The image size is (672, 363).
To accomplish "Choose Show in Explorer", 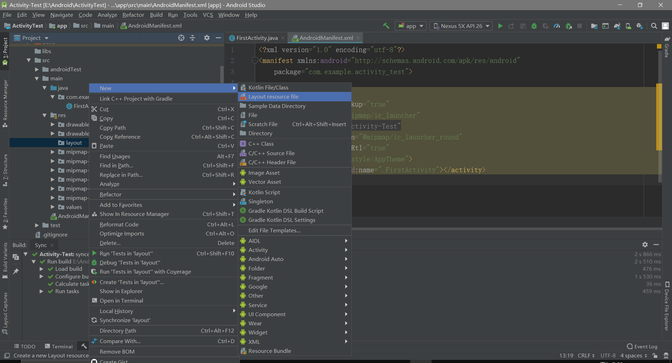I will [163, 291].
